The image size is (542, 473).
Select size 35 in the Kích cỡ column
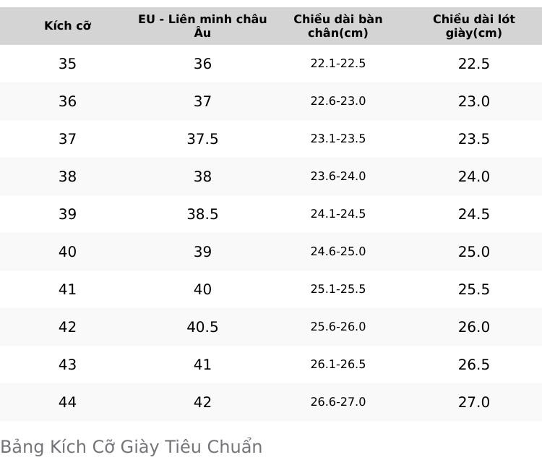coord(67,64)
